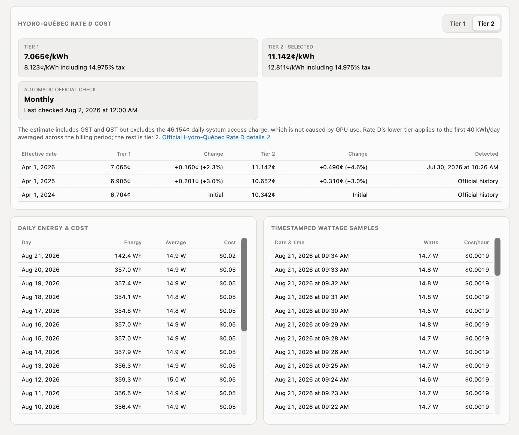The image size is (519, 435).
Task: Click the 10.652¢ Tier 2 value
Action: (263, 181)
